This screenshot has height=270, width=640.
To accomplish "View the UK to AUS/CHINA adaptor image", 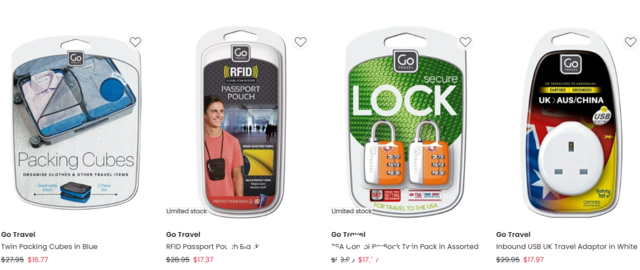I will point(571,122).
